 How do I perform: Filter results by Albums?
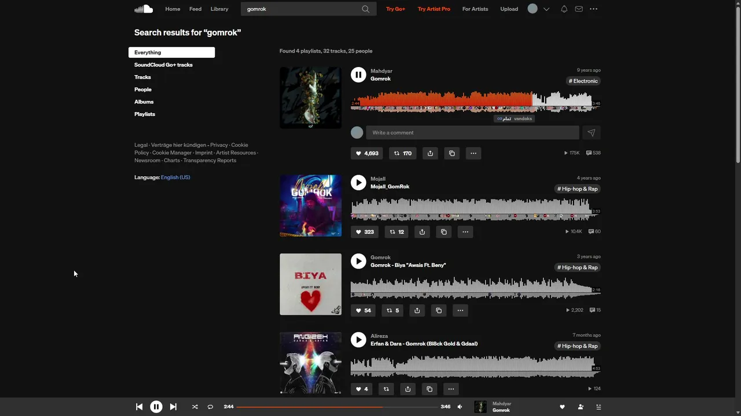(144, 102)
